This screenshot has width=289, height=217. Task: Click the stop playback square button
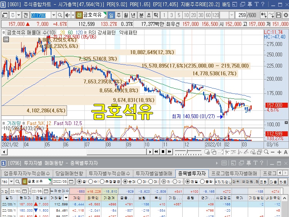tap(163, 152)
